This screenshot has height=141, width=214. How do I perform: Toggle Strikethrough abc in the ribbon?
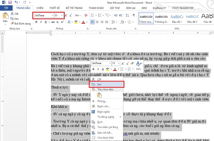point(53,22)
